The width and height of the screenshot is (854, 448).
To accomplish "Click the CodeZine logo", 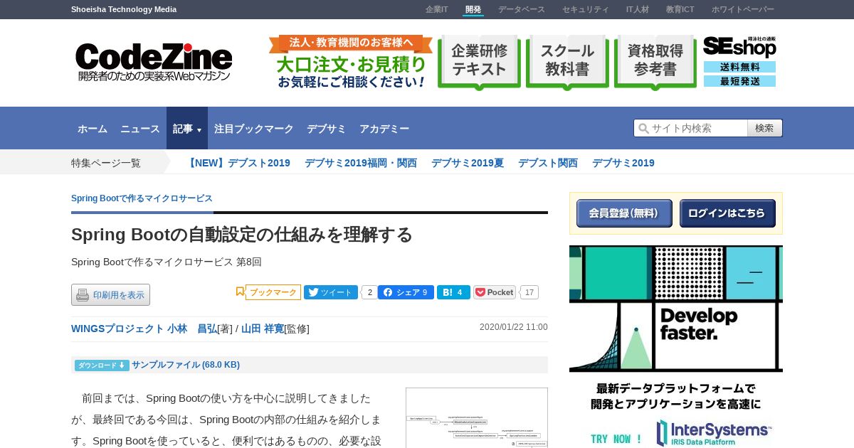I will click(154, 63).
